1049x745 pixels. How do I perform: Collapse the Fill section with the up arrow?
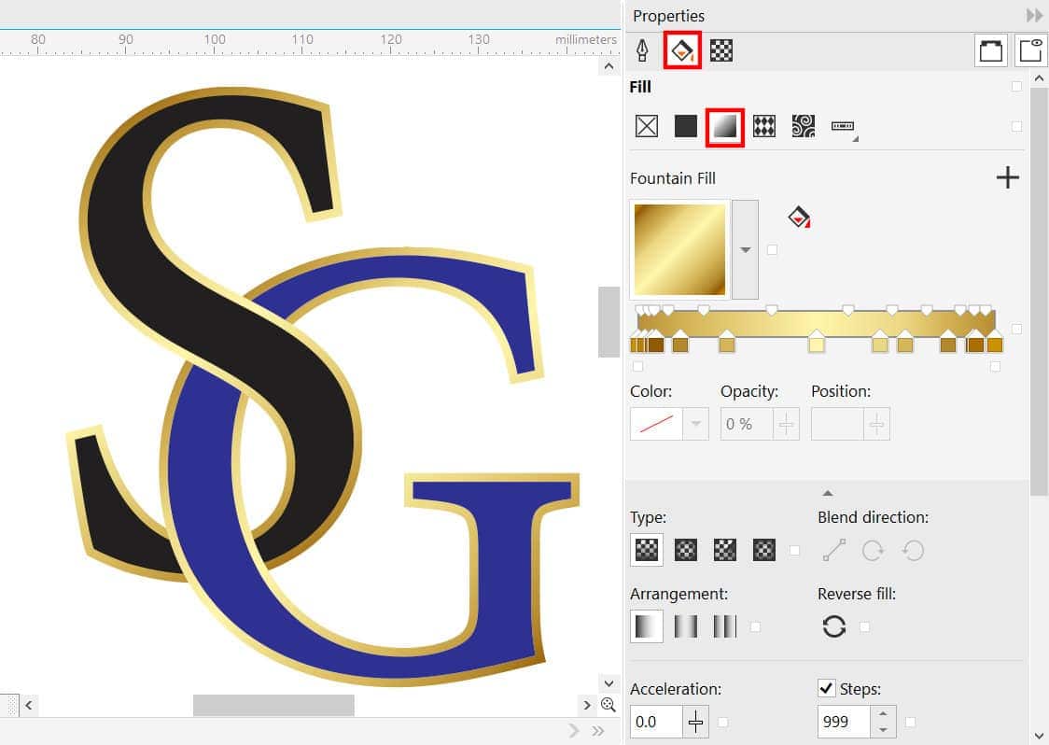pos(827,492)
